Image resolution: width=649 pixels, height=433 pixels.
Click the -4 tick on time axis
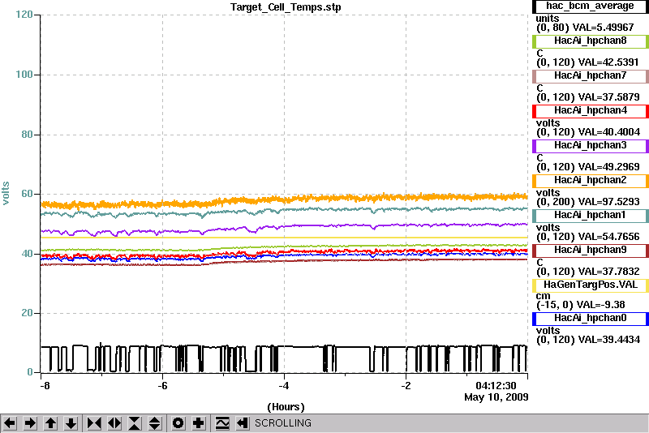[x=283, y=386]
